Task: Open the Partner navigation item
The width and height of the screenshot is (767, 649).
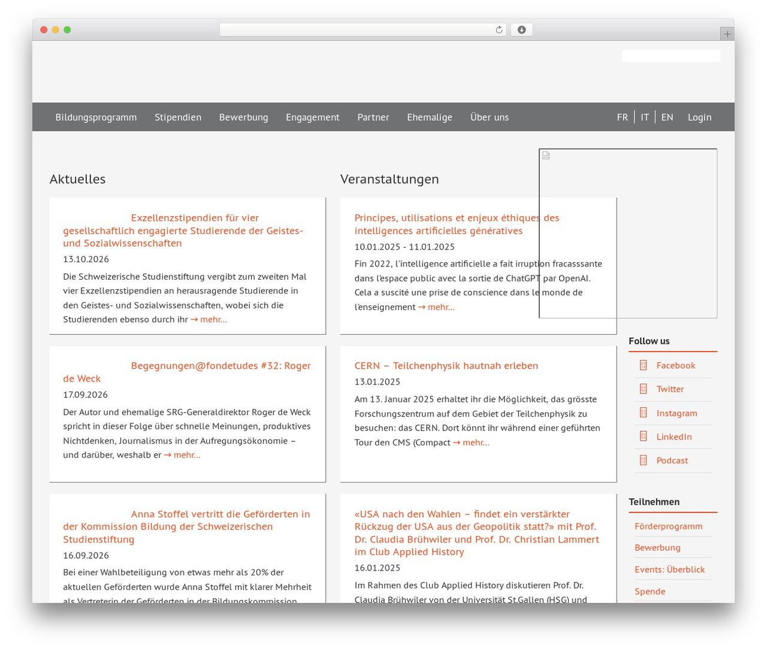Action: coord(373,117)
